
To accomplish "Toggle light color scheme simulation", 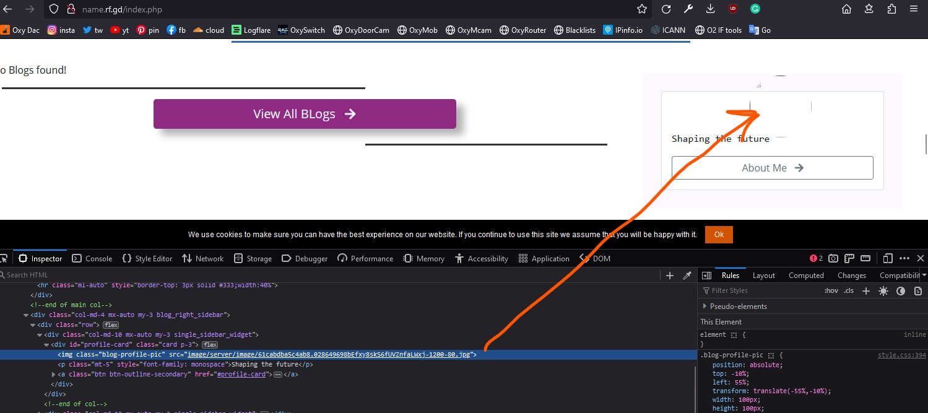I will 883,290.
